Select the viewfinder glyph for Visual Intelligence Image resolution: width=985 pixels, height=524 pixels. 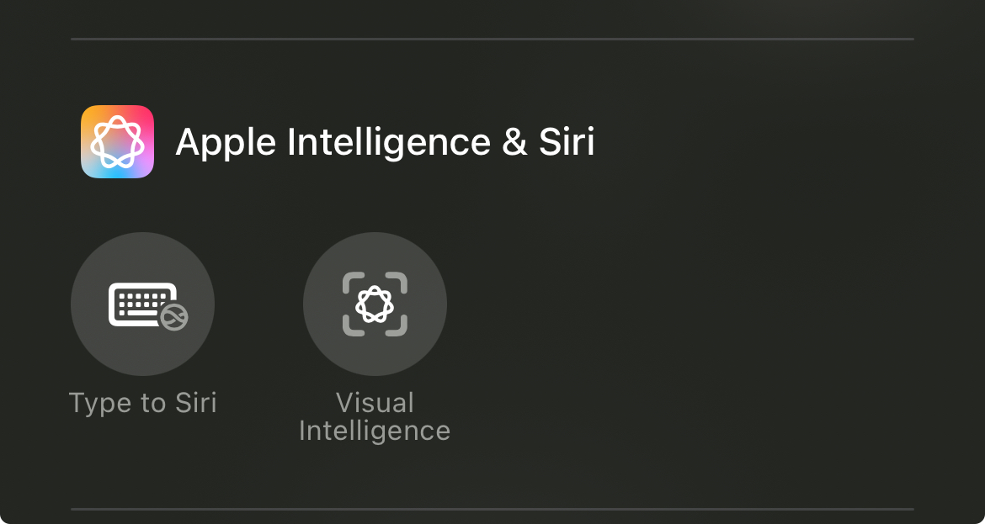(375, 304)
